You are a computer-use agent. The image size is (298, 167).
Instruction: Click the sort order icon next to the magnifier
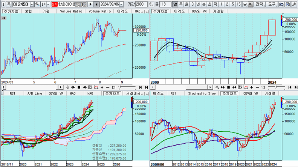(x=44, y=4)
